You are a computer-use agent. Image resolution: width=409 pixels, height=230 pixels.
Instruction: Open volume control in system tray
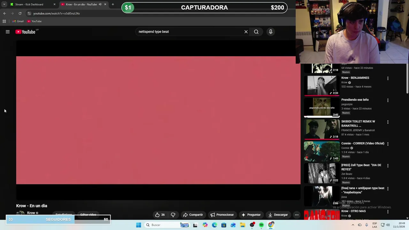(x=388, y=225)
